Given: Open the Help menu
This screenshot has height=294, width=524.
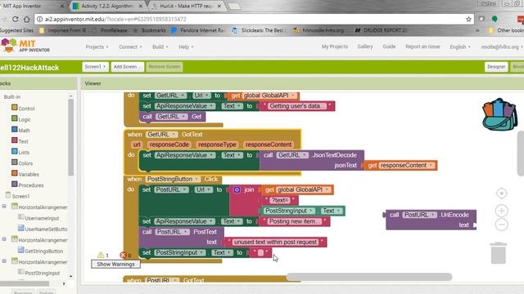Looking at the screenshot, I should [x=186, y=47].
